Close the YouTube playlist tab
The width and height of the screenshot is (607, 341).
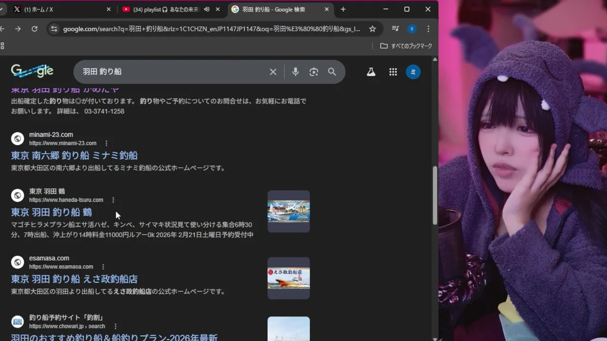point(218,9)
